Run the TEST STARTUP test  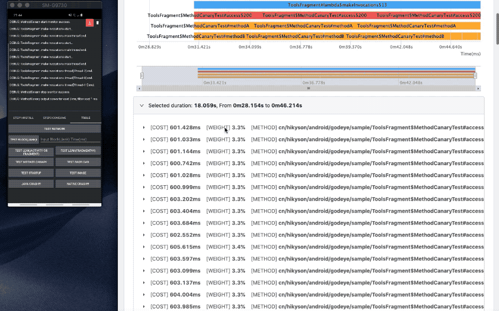pyautogui.click(x=31, y=173)
